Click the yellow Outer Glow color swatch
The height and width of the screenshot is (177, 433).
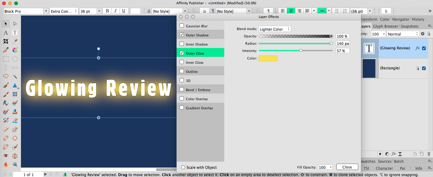[268, 58]
